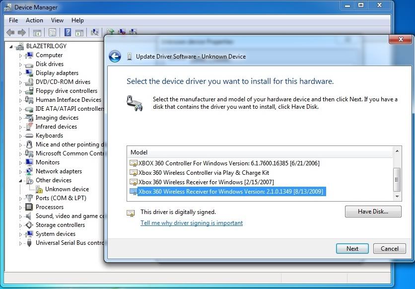Click the Model list scrollbar thumb
Screen dimensions: 415x289
397,179
